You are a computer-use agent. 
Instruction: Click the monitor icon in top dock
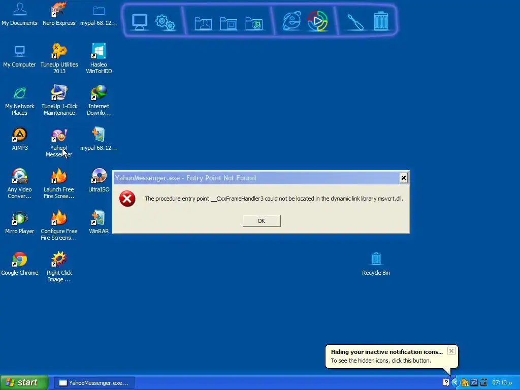pos(140,22)
